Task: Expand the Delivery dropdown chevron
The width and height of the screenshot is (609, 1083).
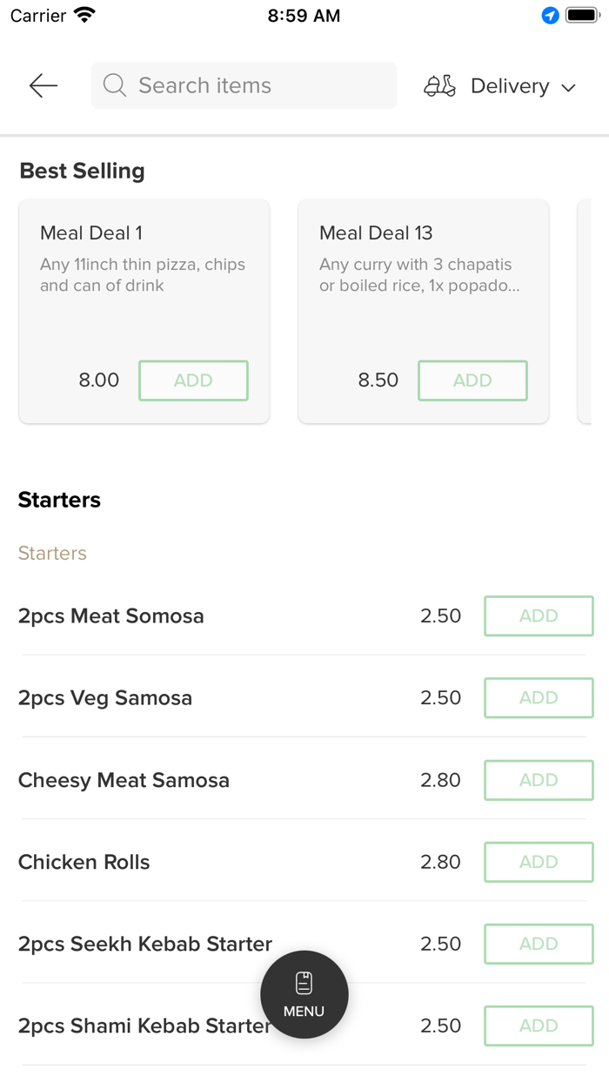Action: (569, 87)
